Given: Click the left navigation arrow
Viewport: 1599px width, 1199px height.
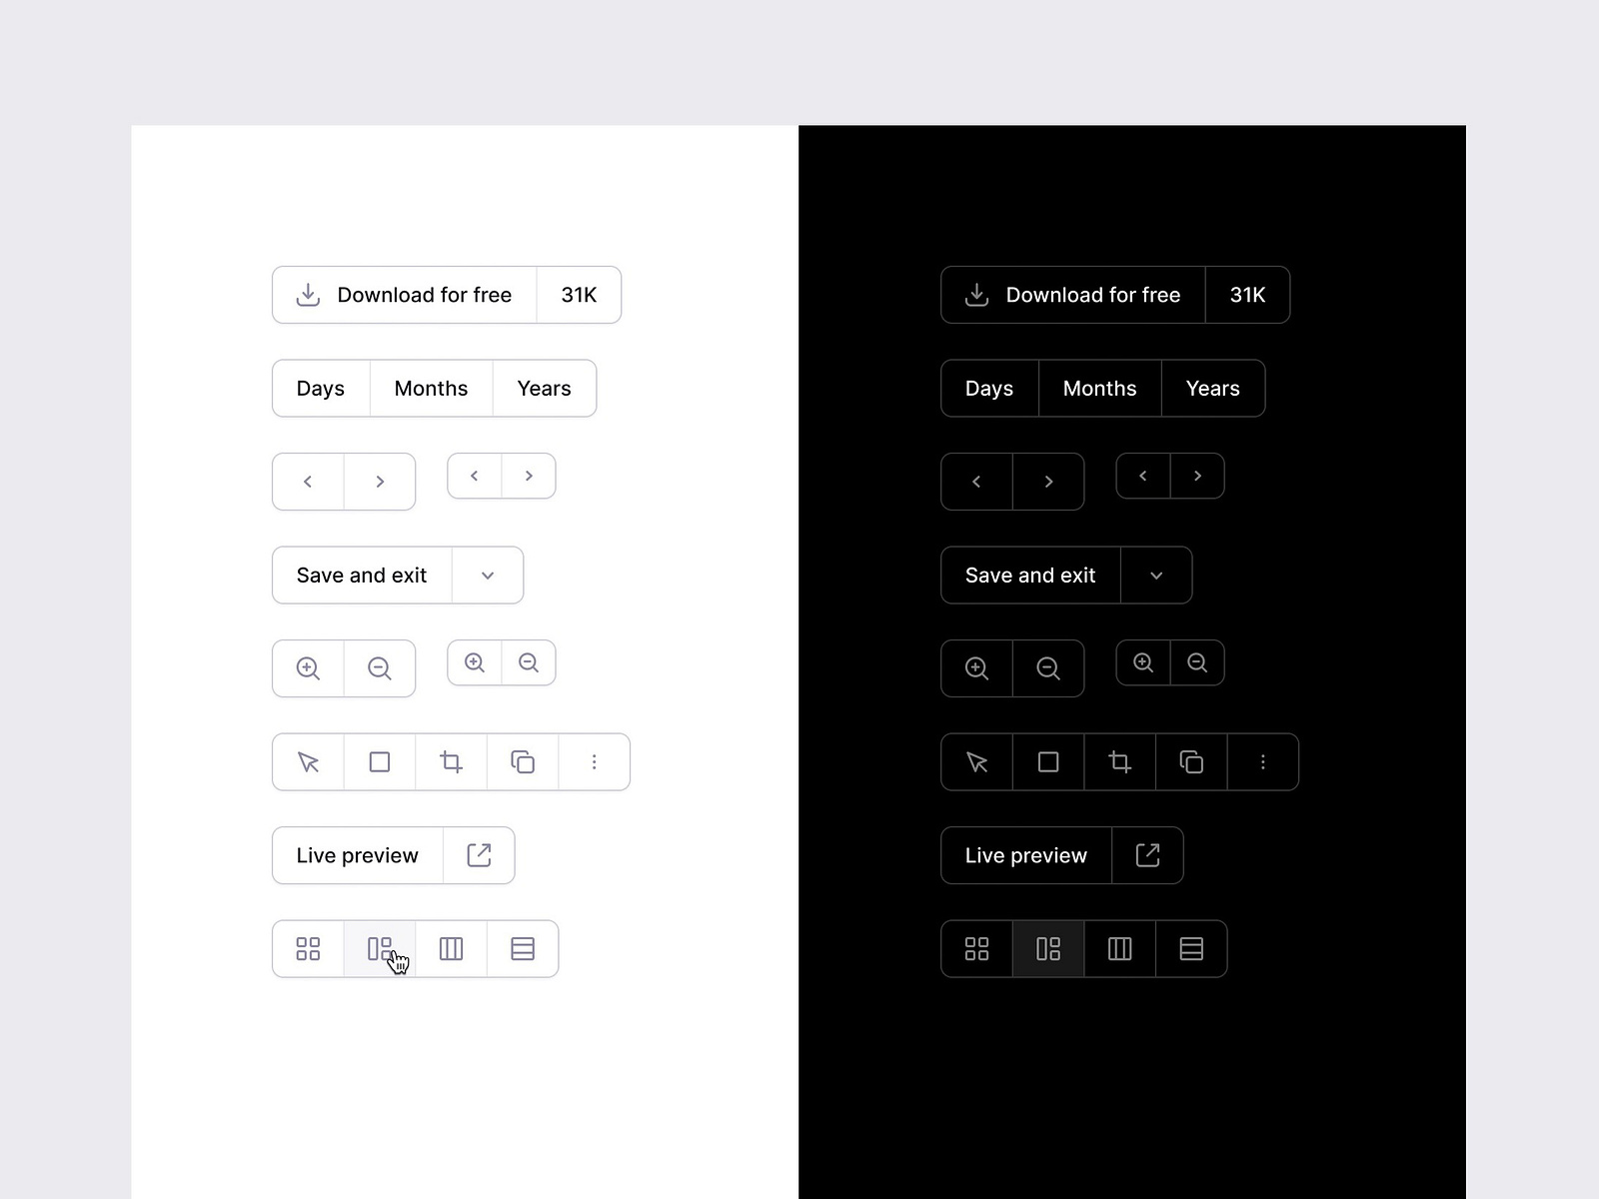Looking at the screenshot, I should (x=307, y=481).
